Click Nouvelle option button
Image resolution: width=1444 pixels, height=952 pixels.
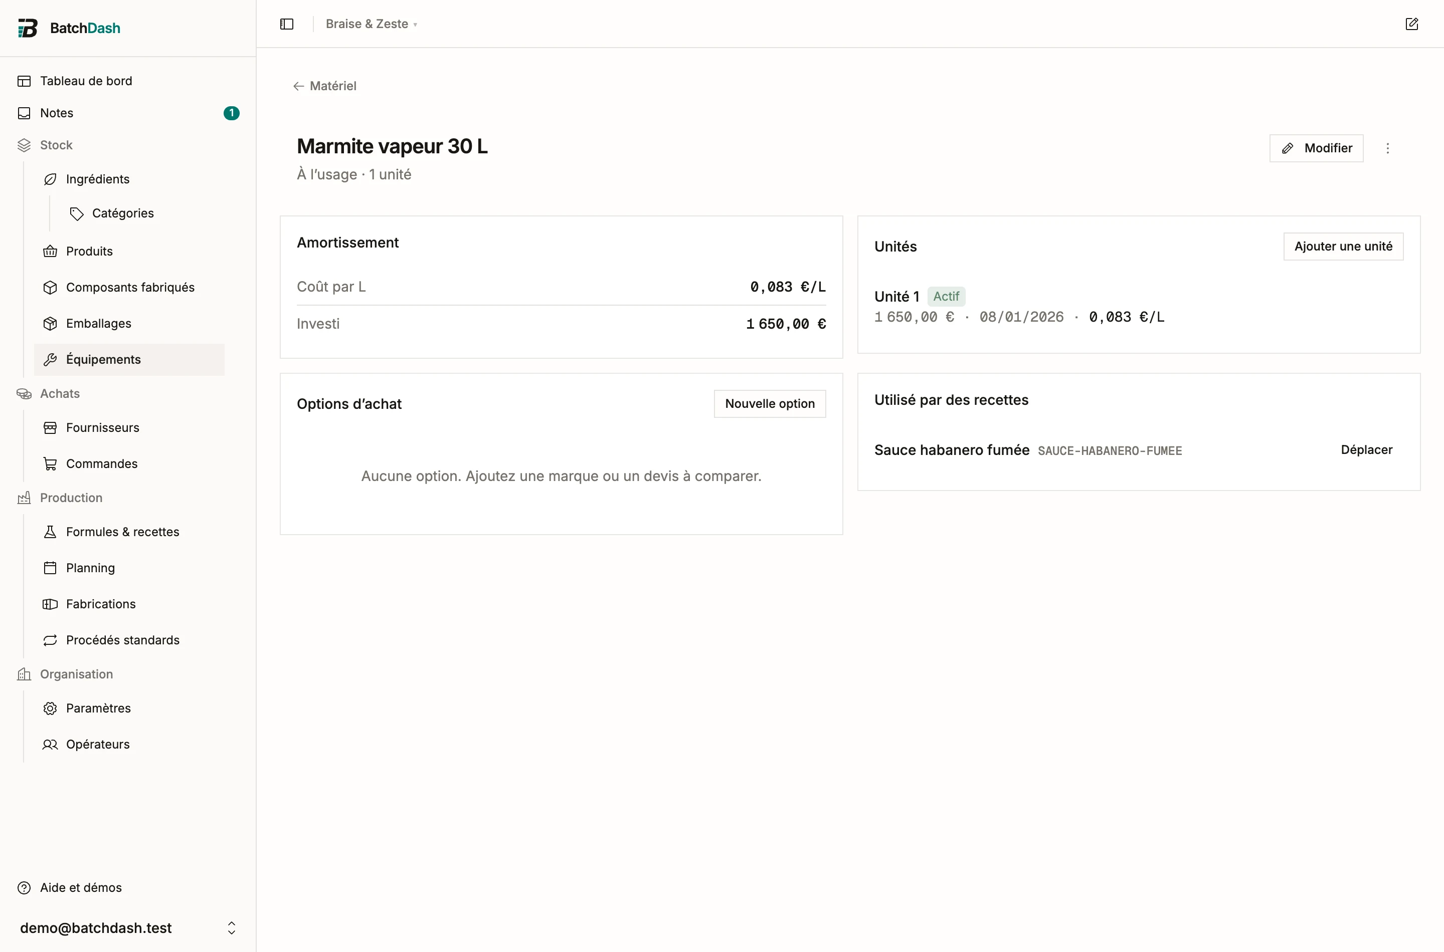pyautogui.click(x=770, y=404)
